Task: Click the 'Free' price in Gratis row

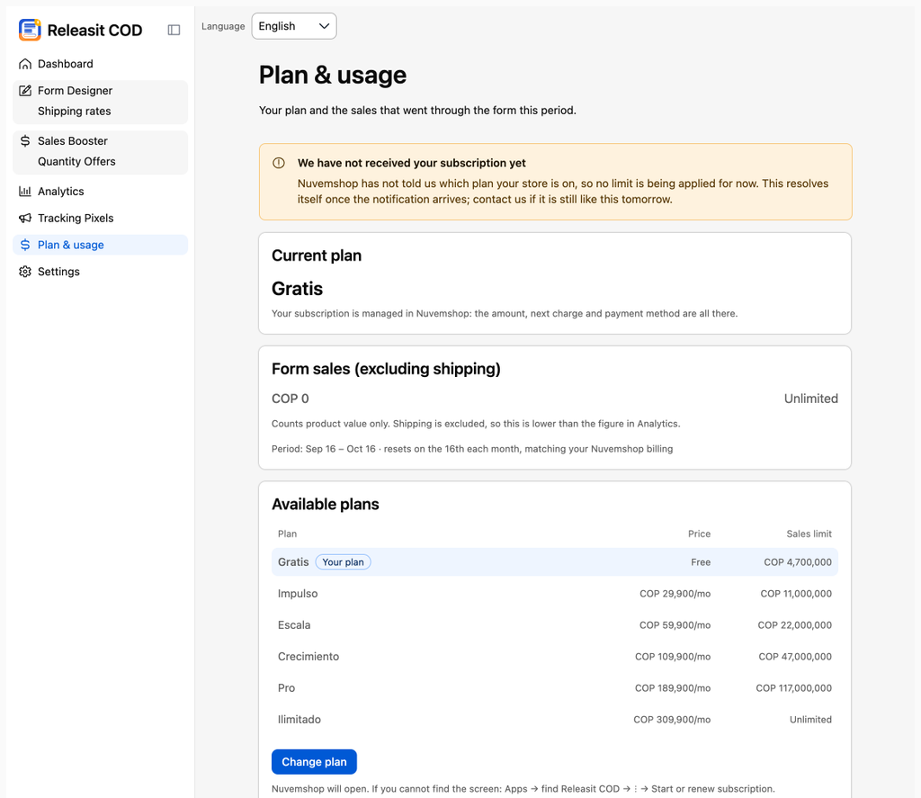Action: 701,562
